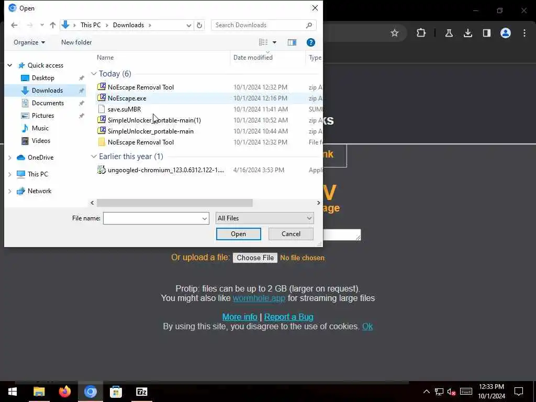The width and height of the screenshot is (536, 402).
Task: Open the Chrome Labs flask icon
Action: [x=449, y=33]
